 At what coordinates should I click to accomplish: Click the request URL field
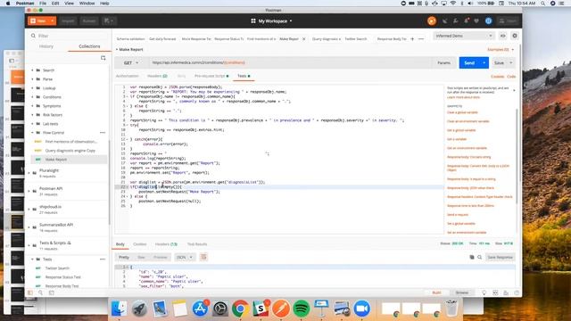coord(289,62)
